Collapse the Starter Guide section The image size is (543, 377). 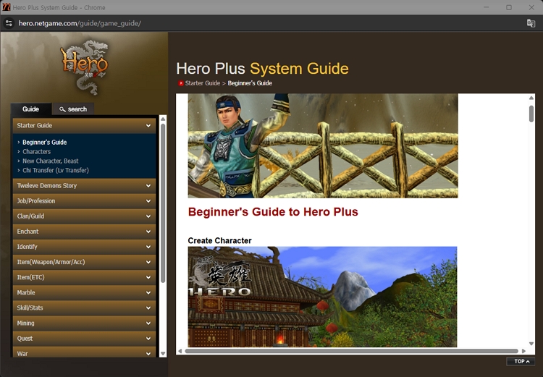click(x=84, y=125)
